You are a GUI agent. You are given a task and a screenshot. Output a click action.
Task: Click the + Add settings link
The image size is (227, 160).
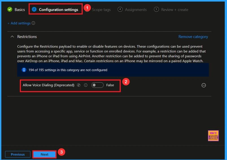19,23
